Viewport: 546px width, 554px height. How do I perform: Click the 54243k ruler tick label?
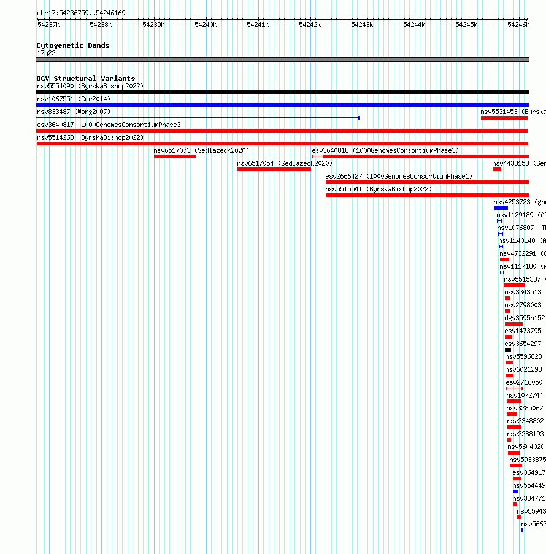(362, 25)
